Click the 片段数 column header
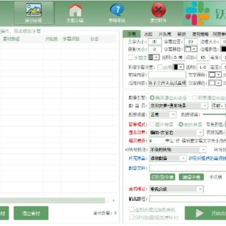The image size is (226, 226). click(x=51, y=39)
